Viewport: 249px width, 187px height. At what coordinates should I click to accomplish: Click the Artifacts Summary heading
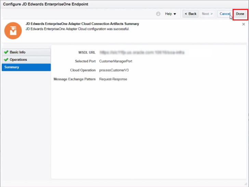click(x=82, y=24)
